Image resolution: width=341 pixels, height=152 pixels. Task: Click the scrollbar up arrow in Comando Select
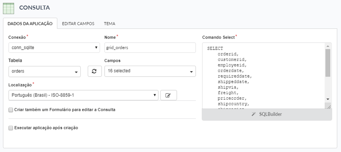(x=328, y=46)
